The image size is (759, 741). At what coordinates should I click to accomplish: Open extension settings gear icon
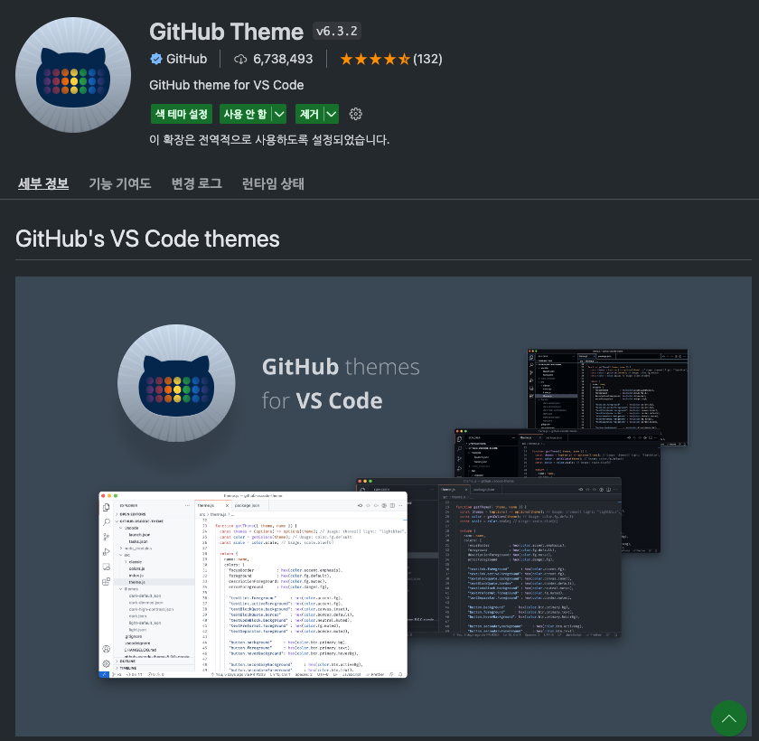click(x=356, y=114)
